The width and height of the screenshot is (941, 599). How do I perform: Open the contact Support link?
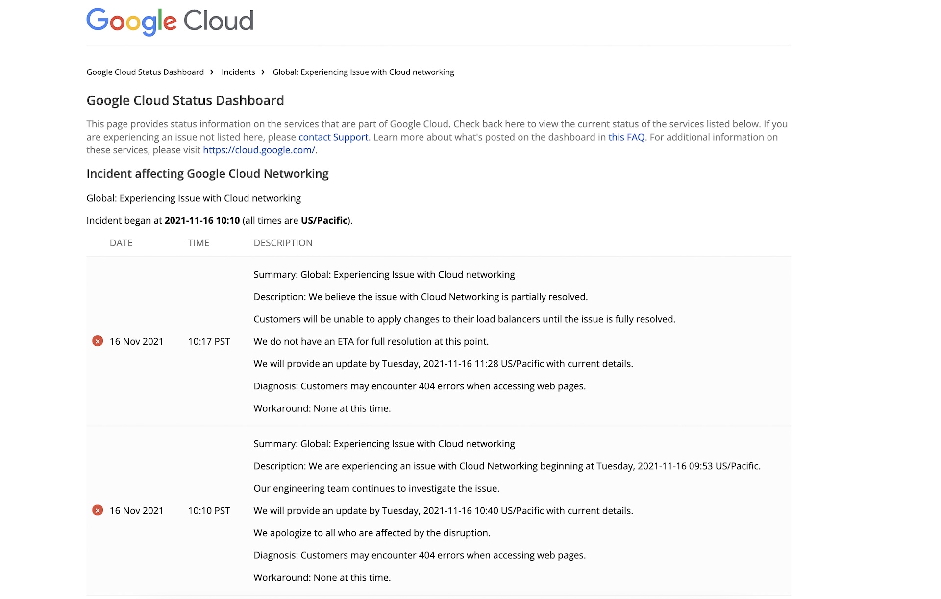(x=333, y=137)
